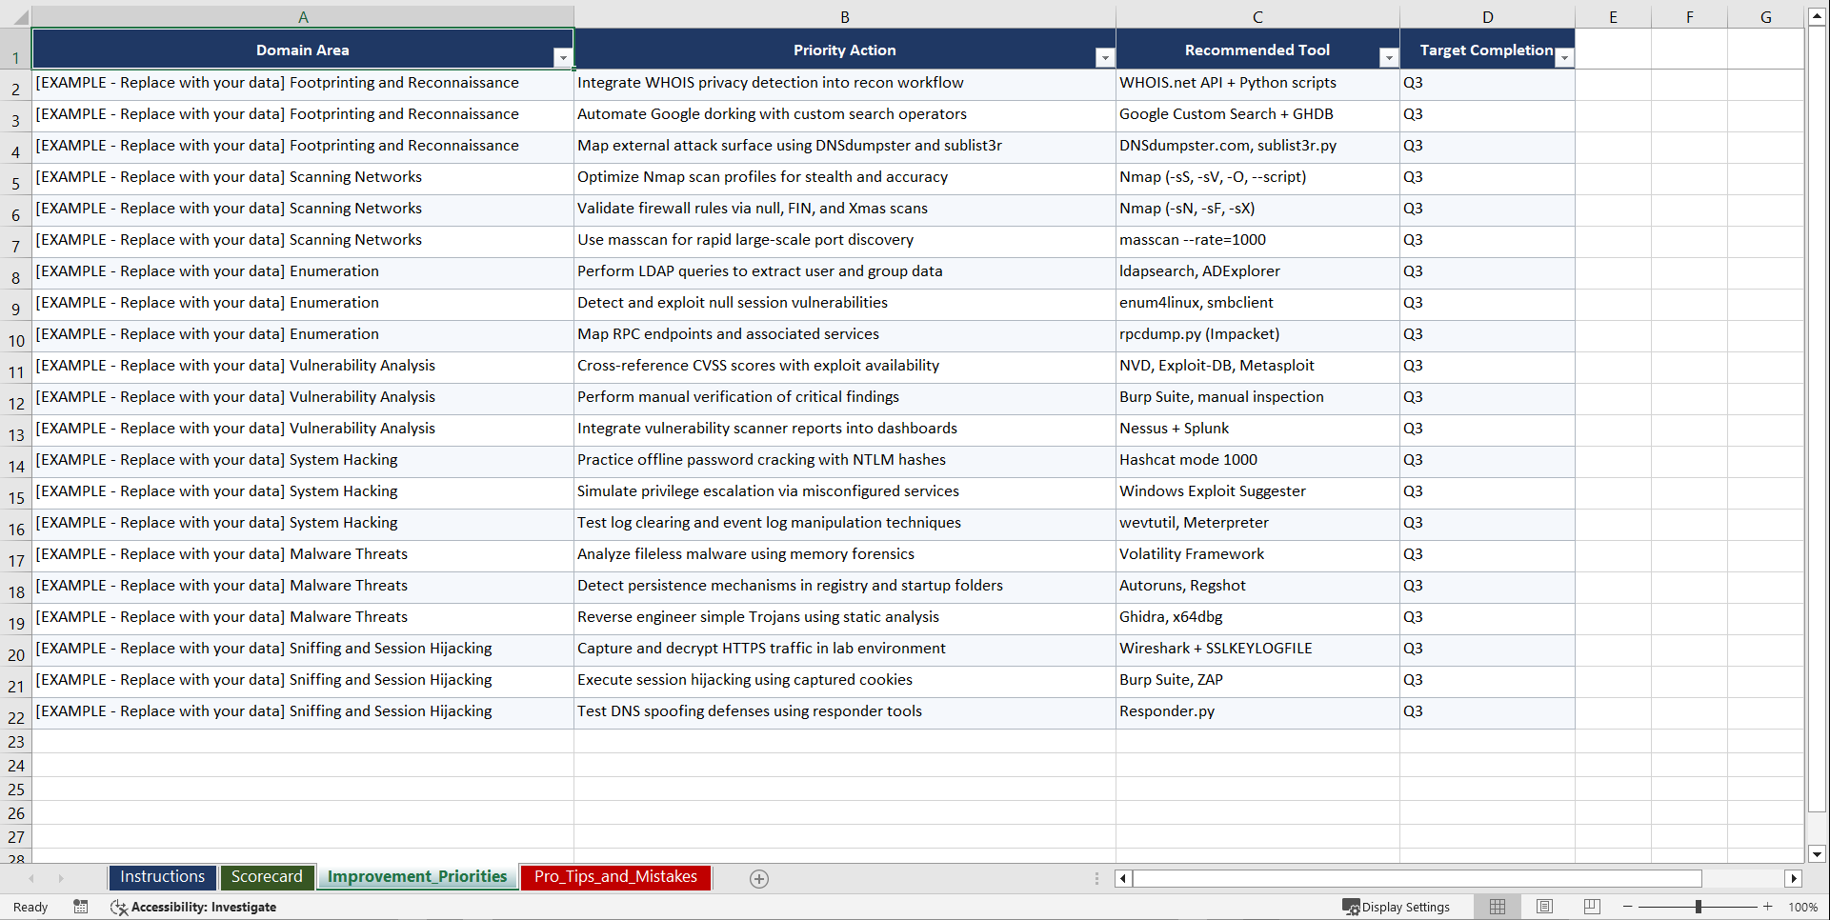Switch to the Scorecard sheet tab
The width and height of the screenshot is (1830, 920).
point(268,877)
